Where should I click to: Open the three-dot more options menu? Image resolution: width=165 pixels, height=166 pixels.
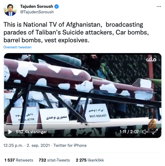pyautogui.click(x=159, y=7)
